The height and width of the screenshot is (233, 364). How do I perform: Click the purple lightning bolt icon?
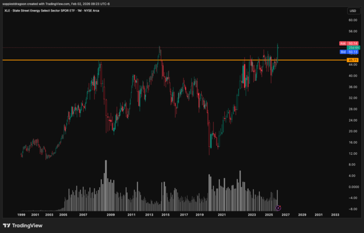coord(278,208)
